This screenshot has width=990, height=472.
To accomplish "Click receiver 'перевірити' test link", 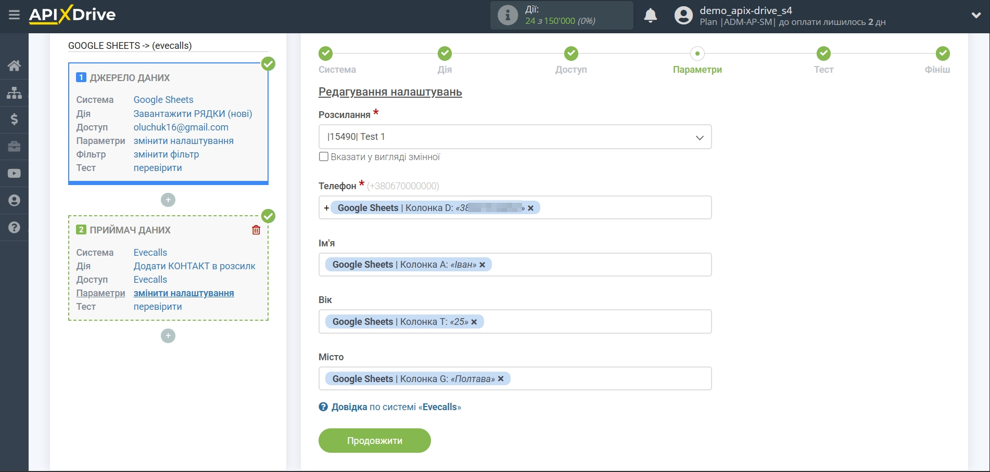I will pos(158,307).
